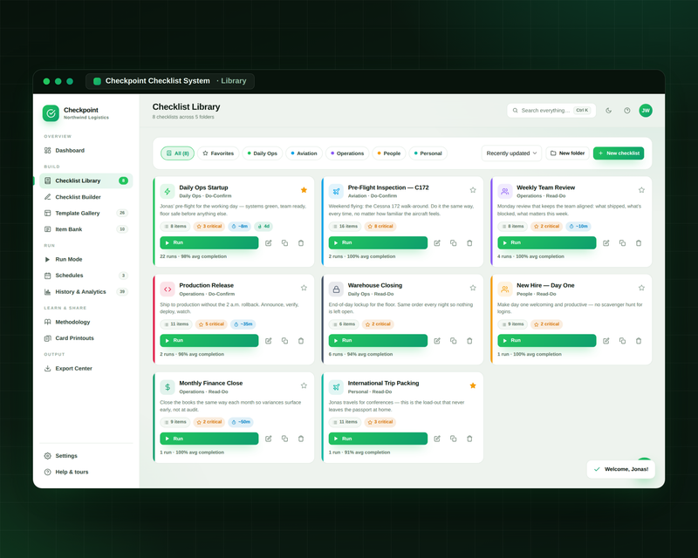Duplicate Daily Ops Startup checklist
The width and height of the screenshot is (698, 558).
coord(285,243)
